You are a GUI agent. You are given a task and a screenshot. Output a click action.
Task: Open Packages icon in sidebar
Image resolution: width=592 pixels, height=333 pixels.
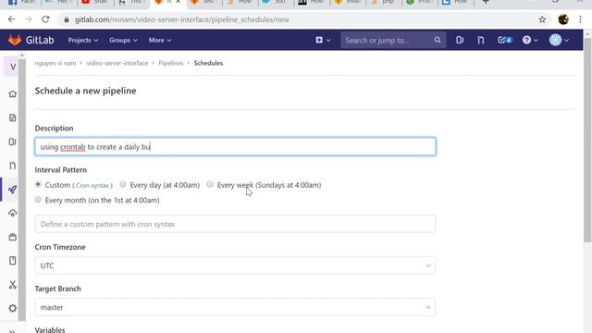[12, 237]
